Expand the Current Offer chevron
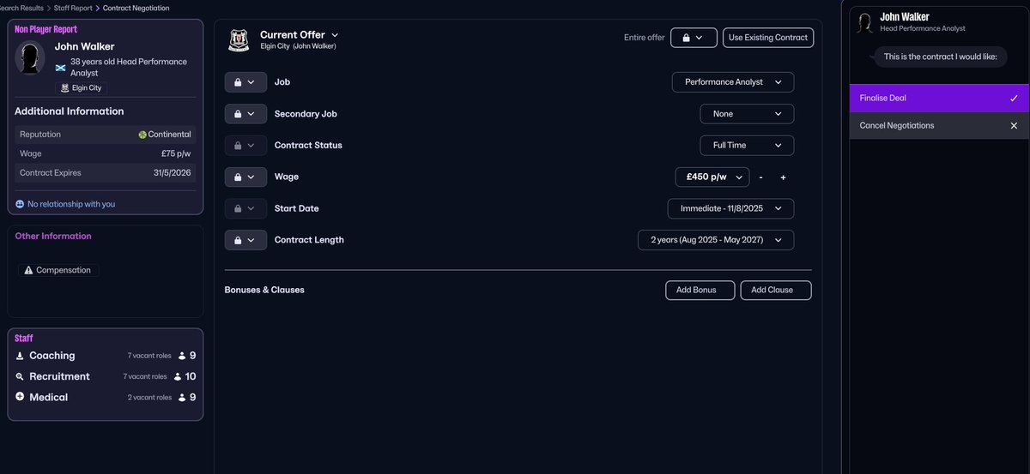The width and height of the screenshot is (1030, 474). pyautogui.click(x=335, y=35)
